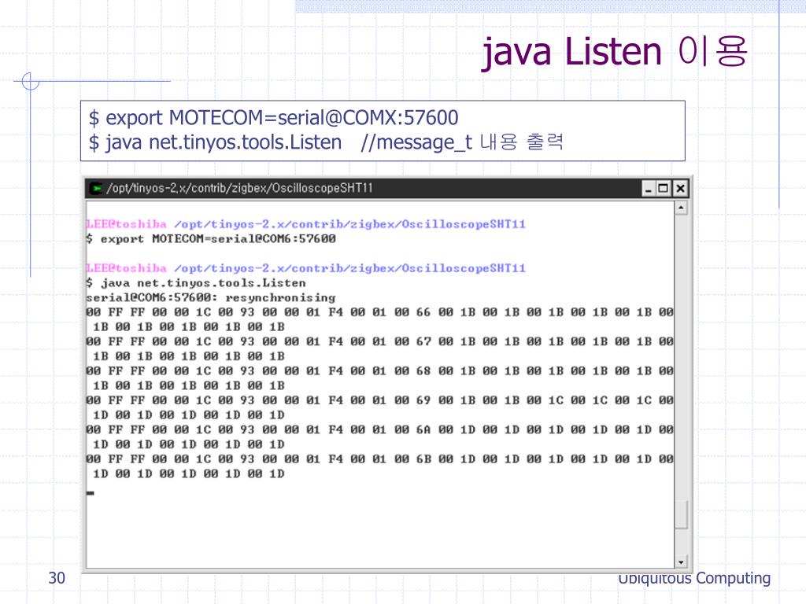This screenshot has height=604, width=806.
Task: Click hex packet line containing '00 6B'
Action: (x=380, y=459)
